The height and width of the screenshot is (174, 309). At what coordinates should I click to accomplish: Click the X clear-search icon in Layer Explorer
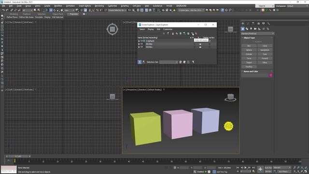pos(164,33)
